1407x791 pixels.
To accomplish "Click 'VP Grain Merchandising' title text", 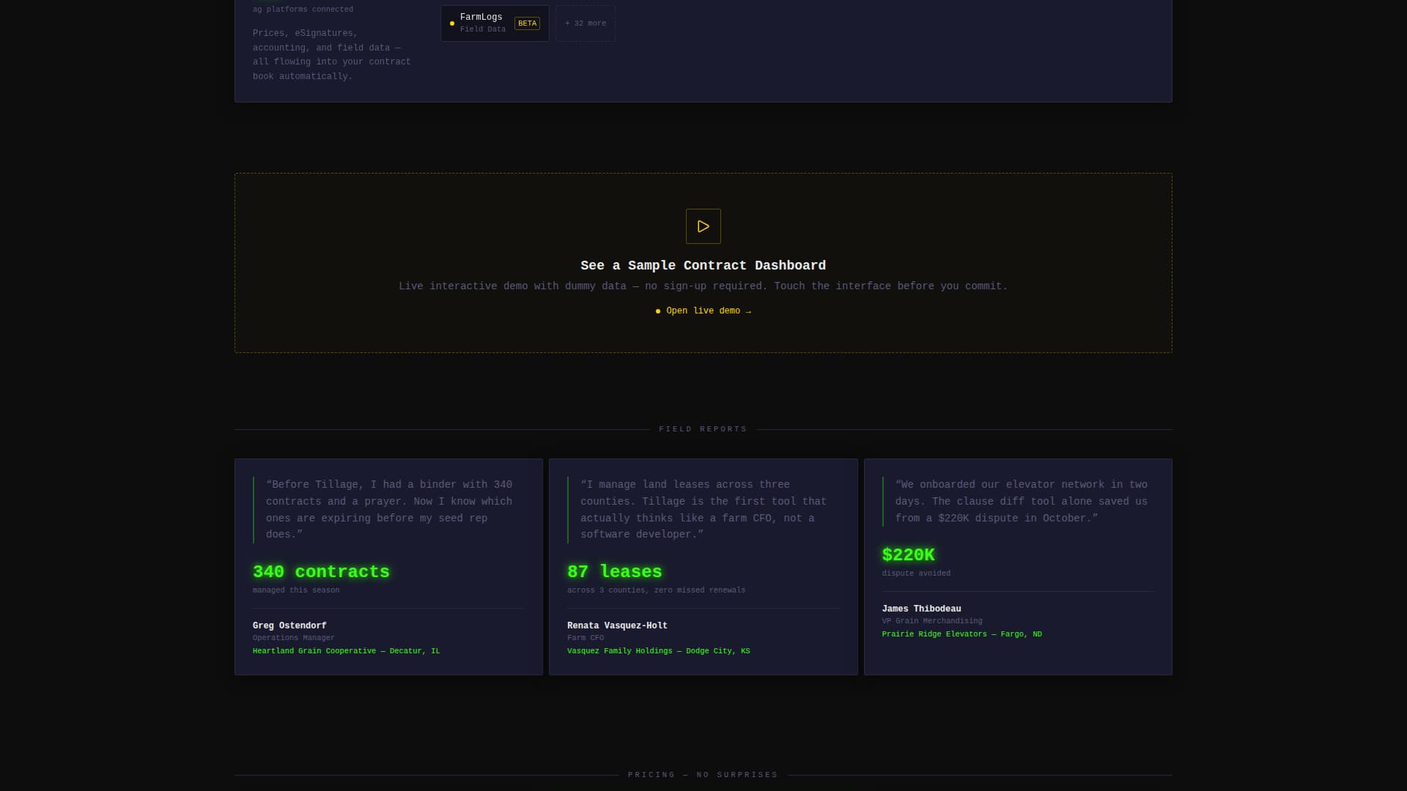I will click(932, 621).
